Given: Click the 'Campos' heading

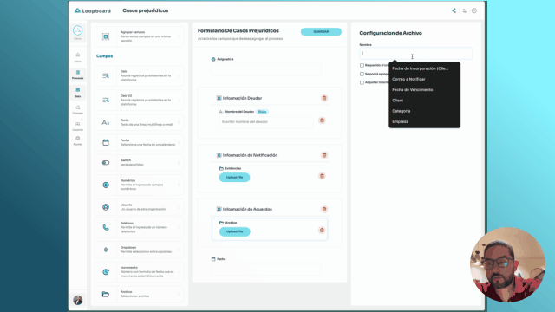Looking at the screenshot, I should tap(104, 55).
